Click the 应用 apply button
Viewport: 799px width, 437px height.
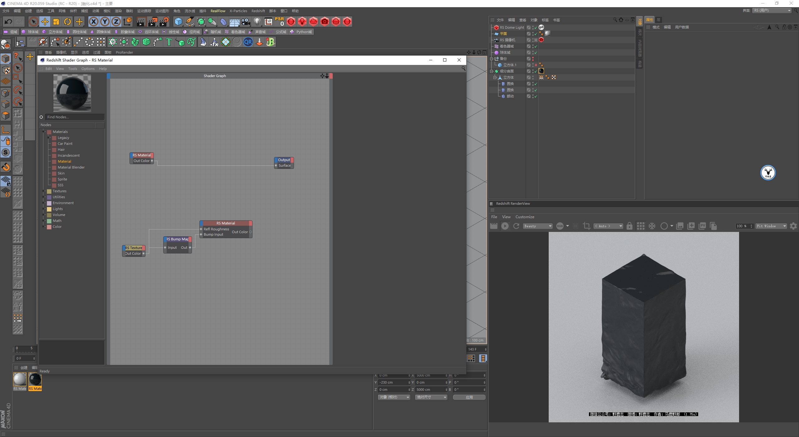coord(469,397)
